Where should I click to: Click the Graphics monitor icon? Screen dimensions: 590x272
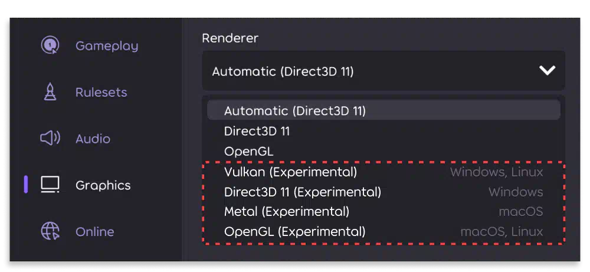50,185
